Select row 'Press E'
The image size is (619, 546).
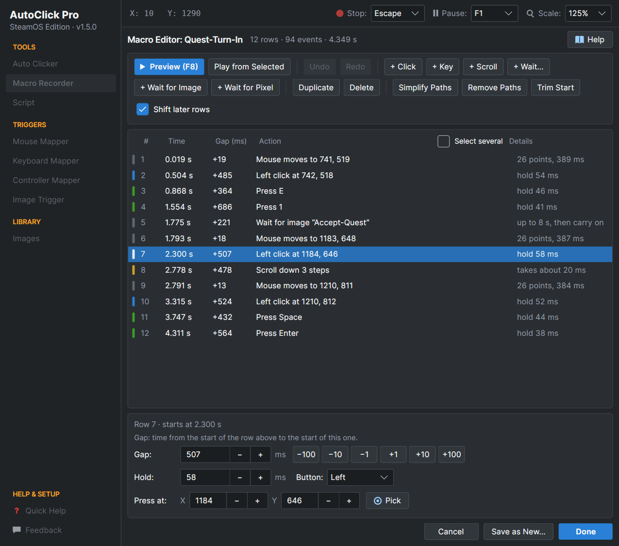370,191
